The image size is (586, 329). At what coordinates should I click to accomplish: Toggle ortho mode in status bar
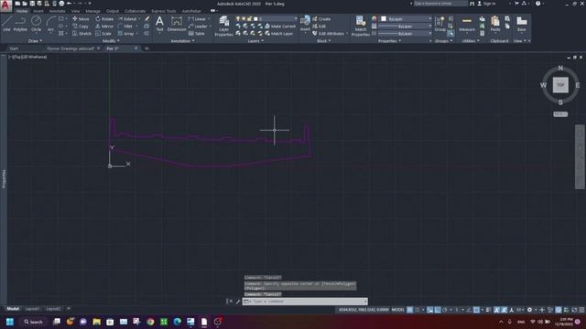[x=438, y=310]
